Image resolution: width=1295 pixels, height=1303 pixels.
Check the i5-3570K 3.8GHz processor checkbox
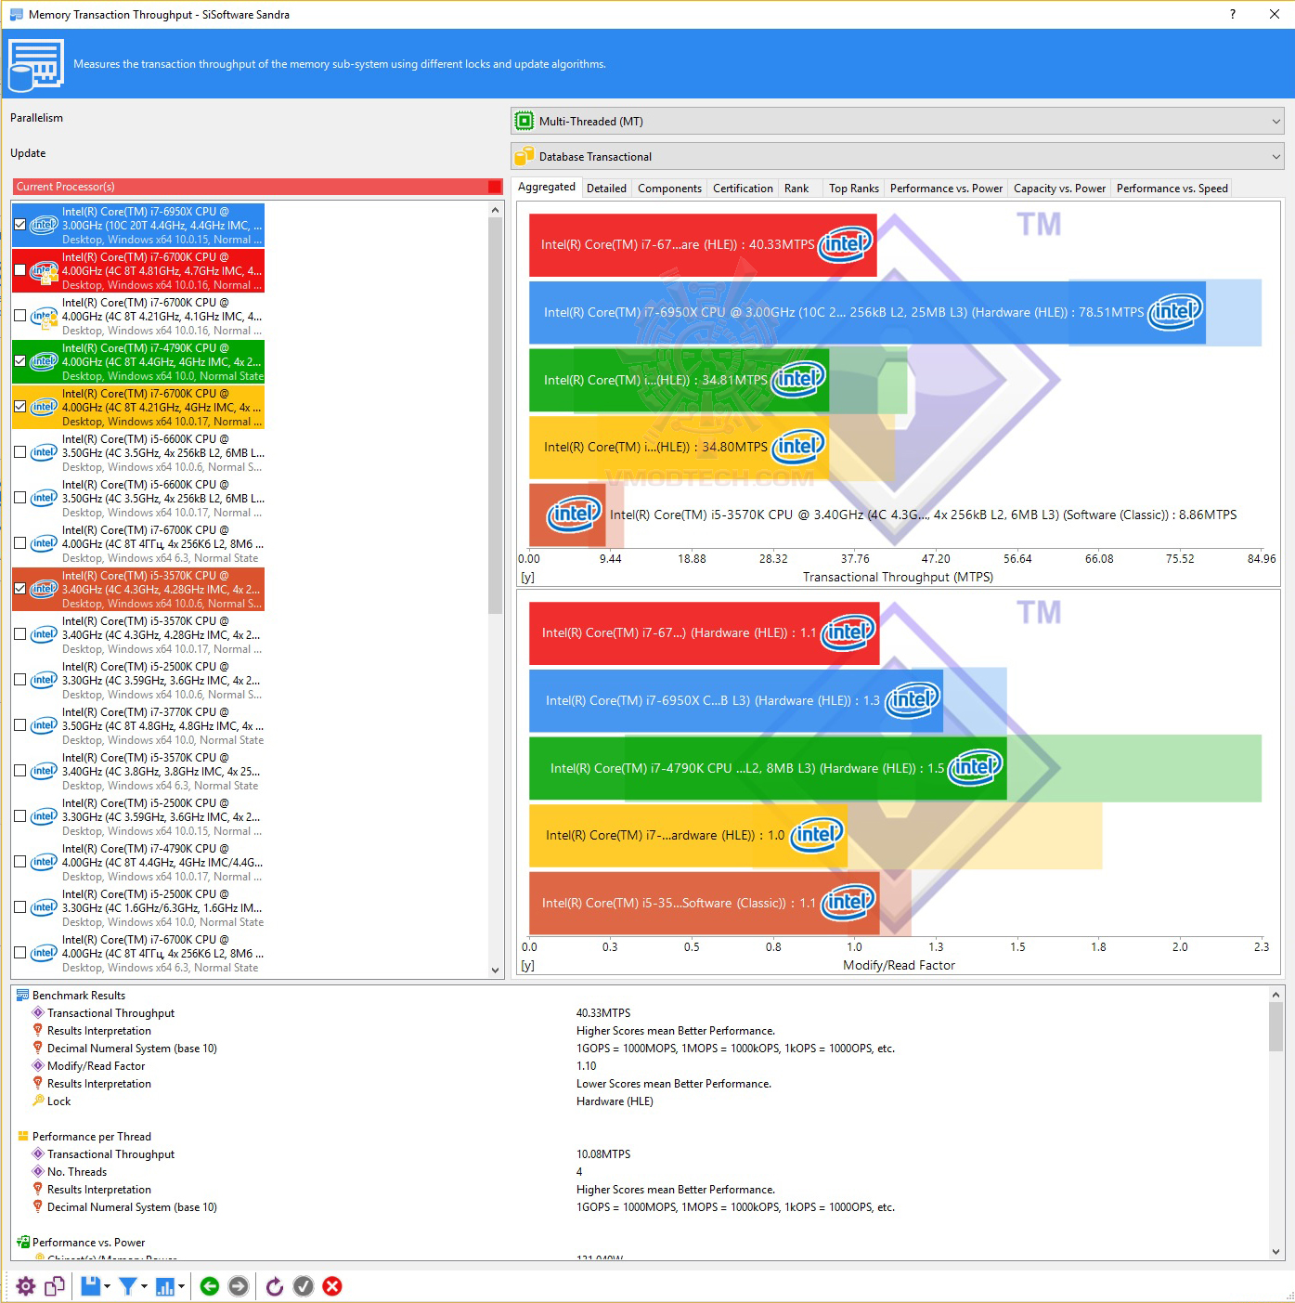pos(20,771)
